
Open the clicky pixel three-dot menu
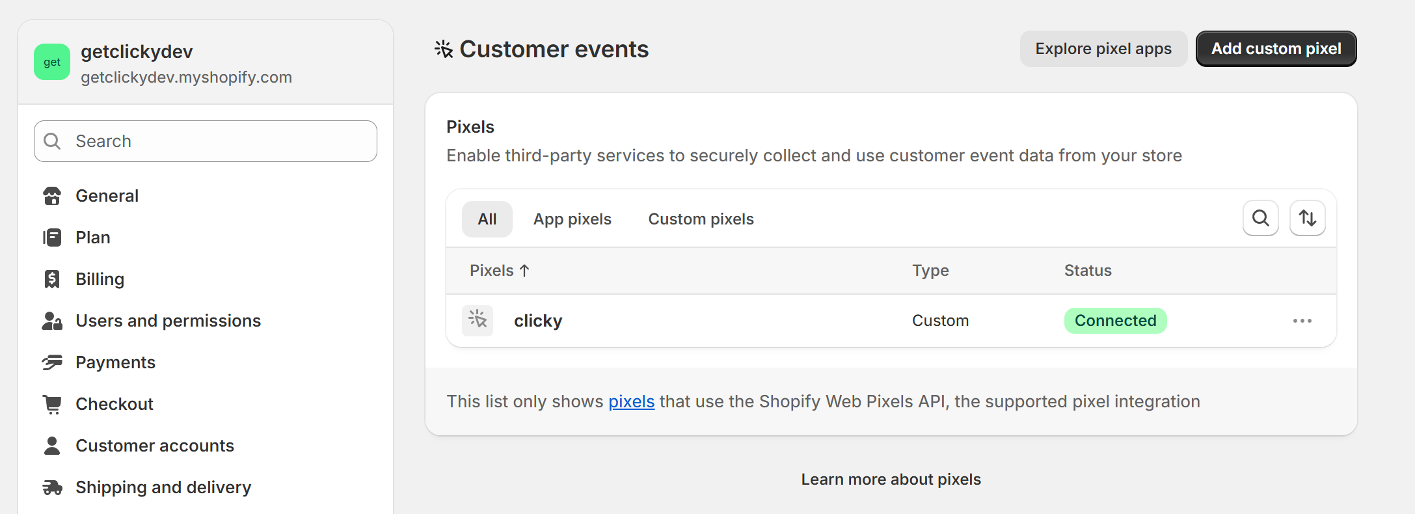[1302, 321]
